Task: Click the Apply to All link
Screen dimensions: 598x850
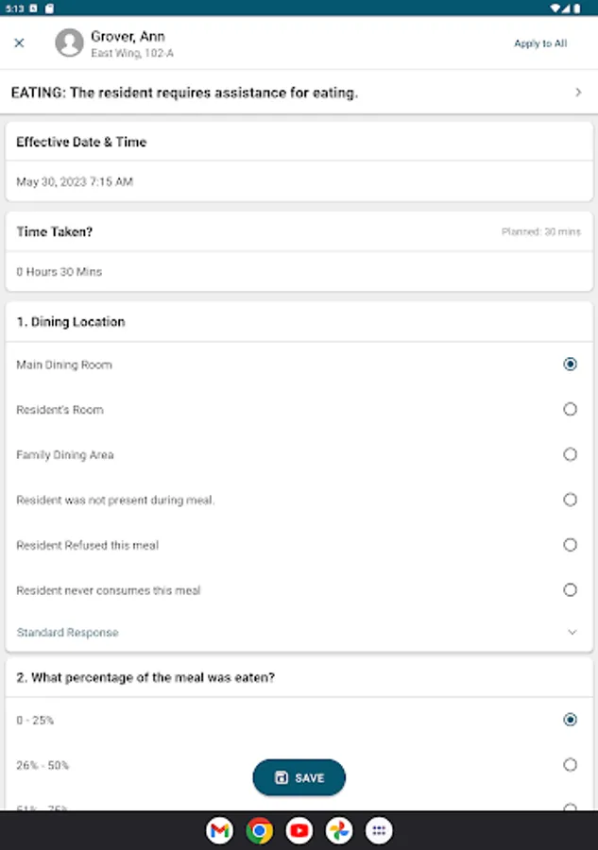Action: point(540,43)
